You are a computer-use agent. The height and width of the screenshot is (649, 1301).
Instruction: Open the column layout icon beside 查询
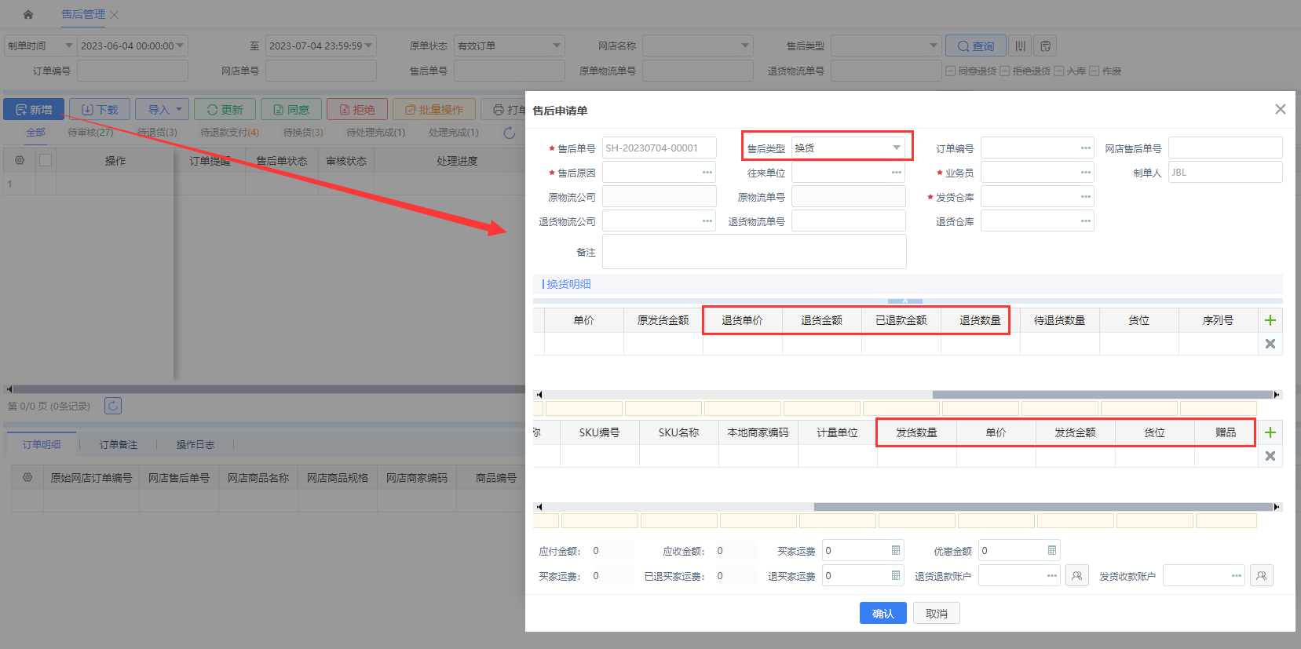[x=1020, y=46]
